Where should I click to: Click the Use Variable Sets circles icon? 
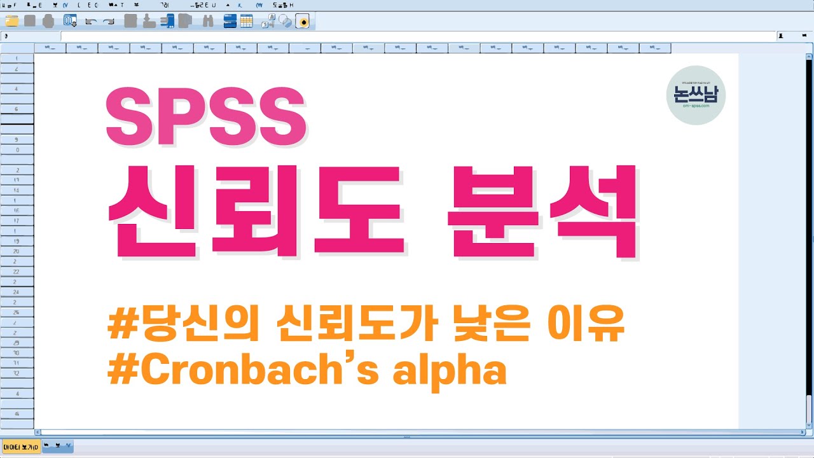coord(286,21)
